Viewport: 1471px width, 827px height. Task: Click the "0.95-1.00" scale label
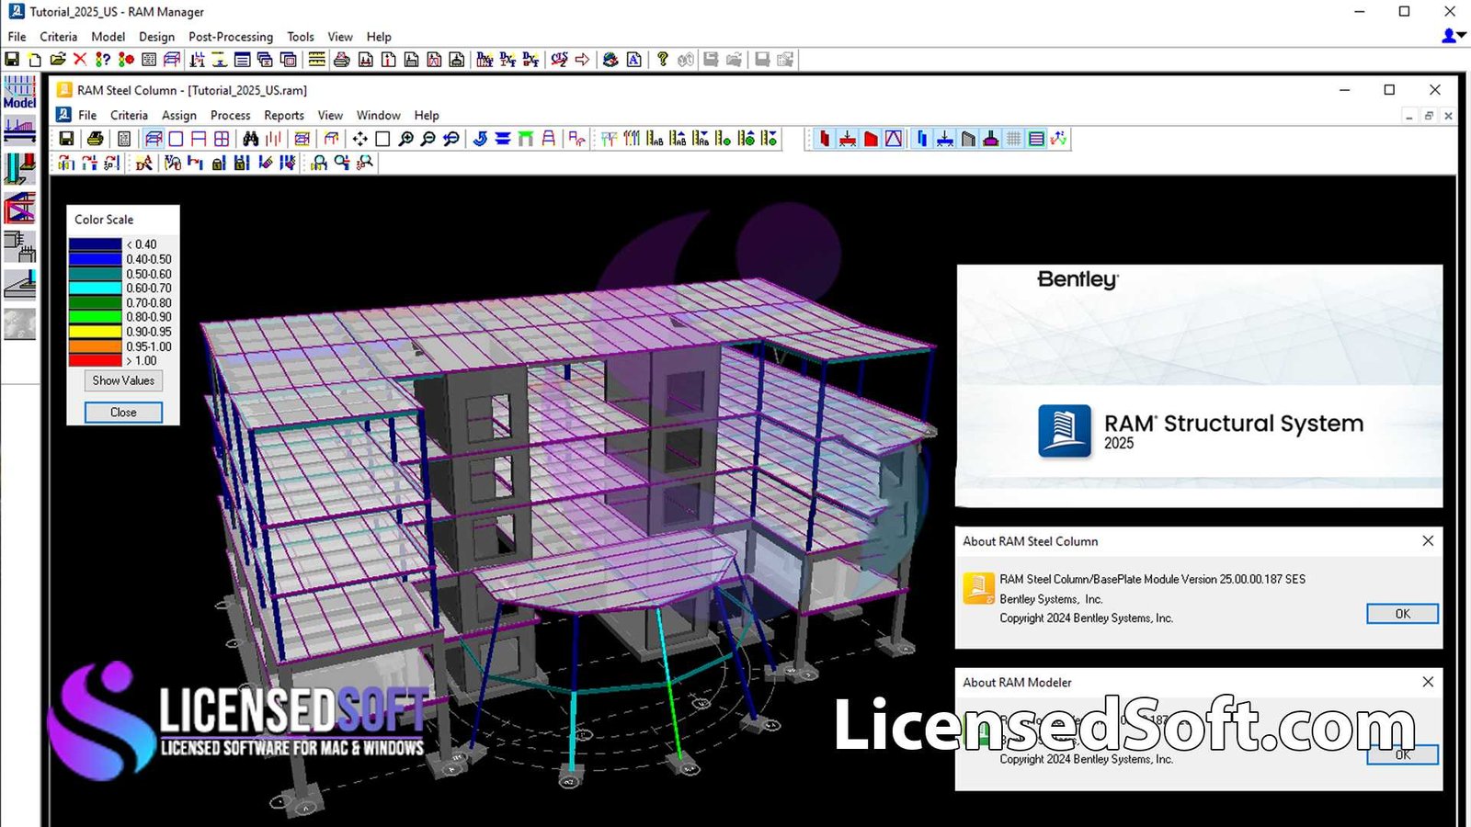[149, 346]
